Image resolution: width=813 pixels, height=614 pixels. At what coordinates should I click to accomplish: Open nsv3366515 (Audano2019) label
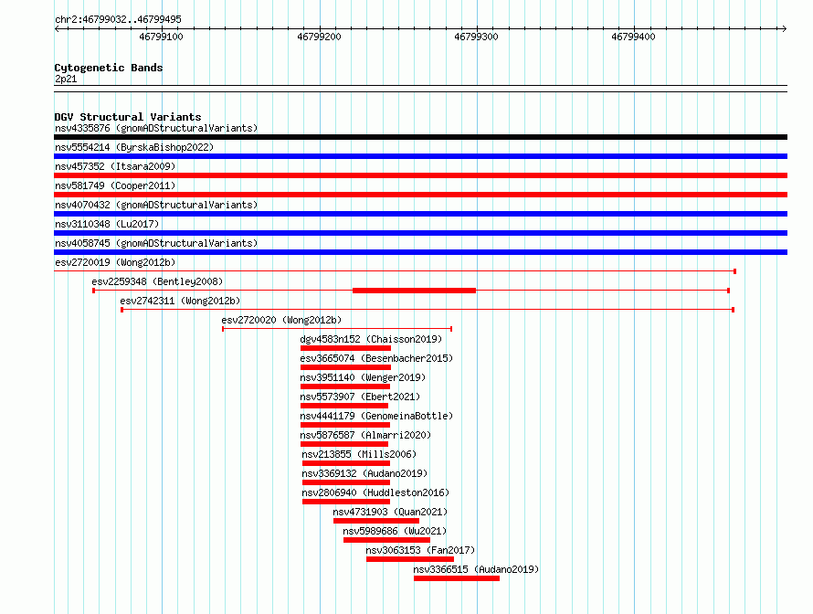click(x=476, y=569)
